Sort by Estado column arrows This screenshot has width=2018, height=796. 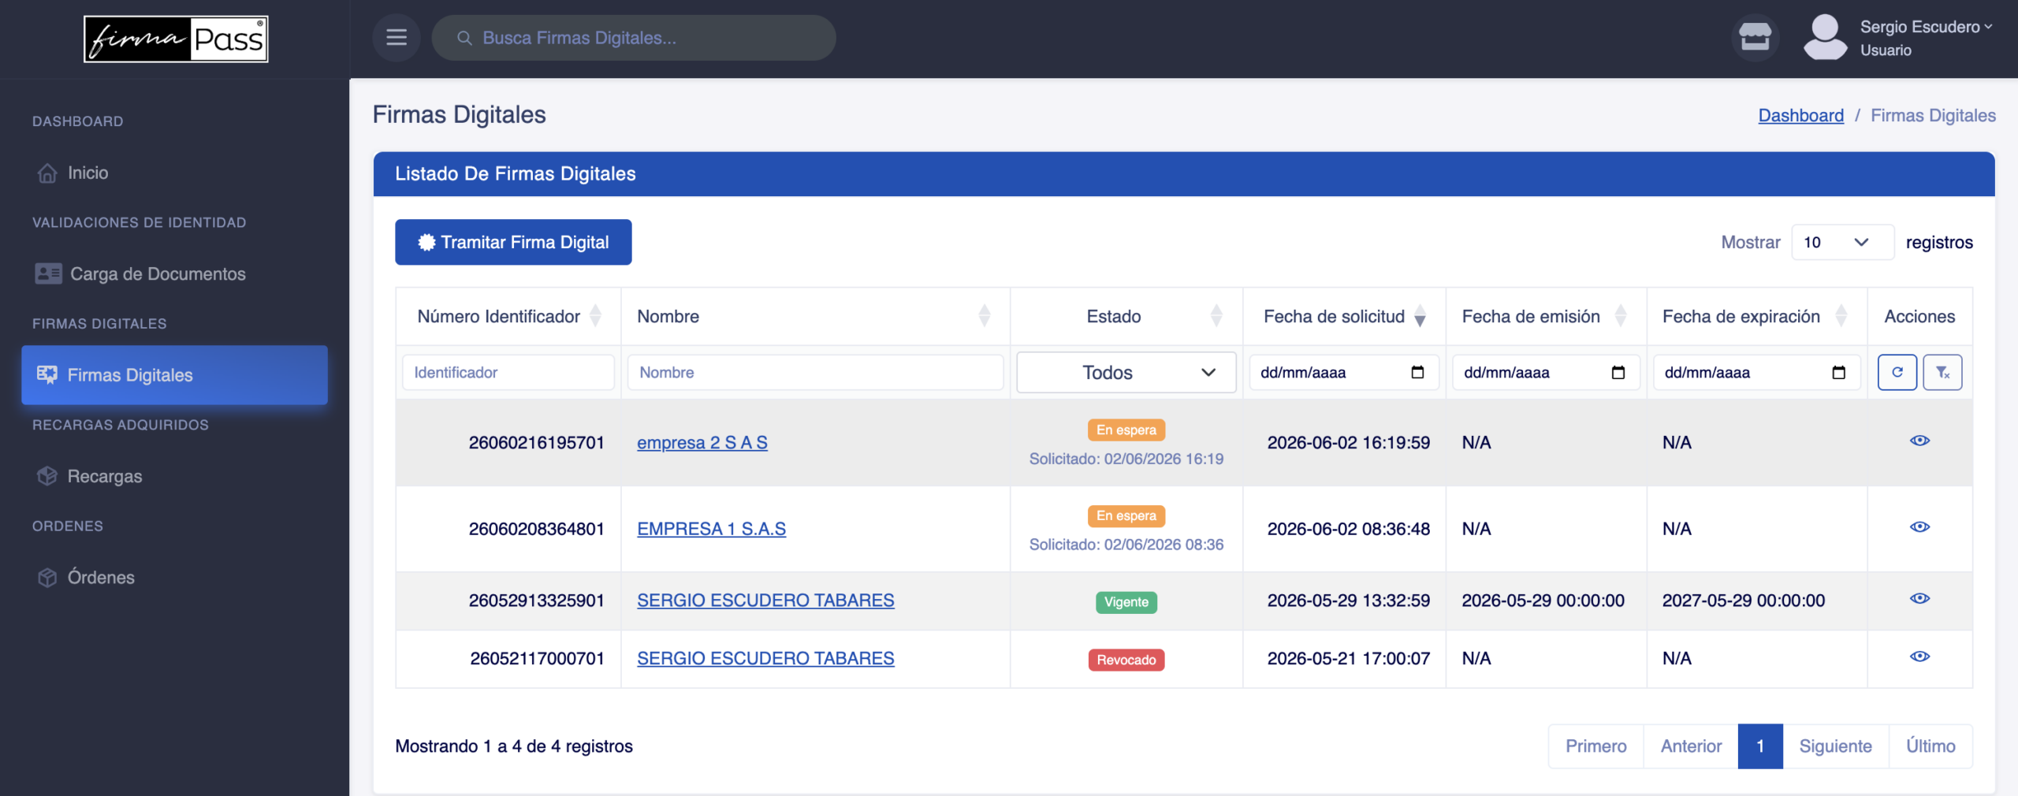click(1217, 316)
